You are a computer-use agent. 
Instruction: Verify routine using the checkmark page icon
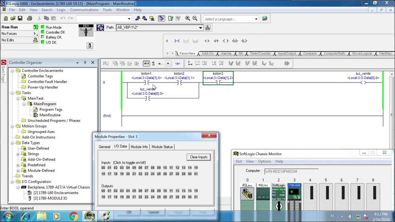pos(171,18)
